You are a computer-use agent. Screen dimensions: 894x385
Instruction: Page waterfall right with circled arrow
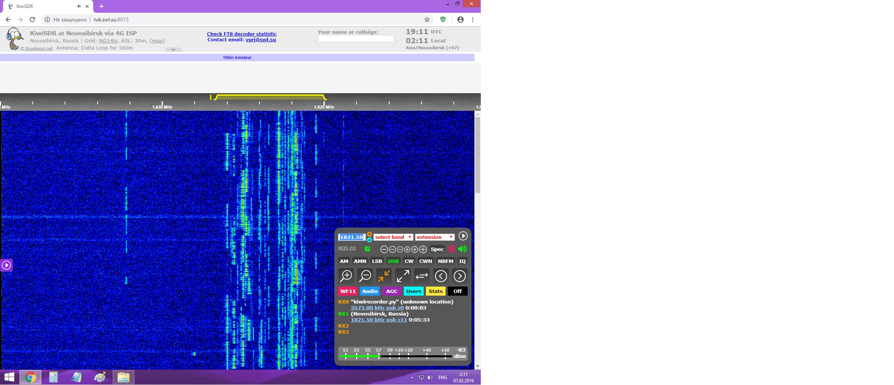point(459,276)
